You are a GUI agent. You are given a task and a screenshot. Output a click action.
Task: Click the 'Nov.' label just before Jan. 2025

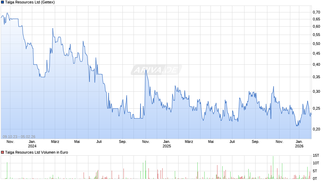tap(146, 142)
